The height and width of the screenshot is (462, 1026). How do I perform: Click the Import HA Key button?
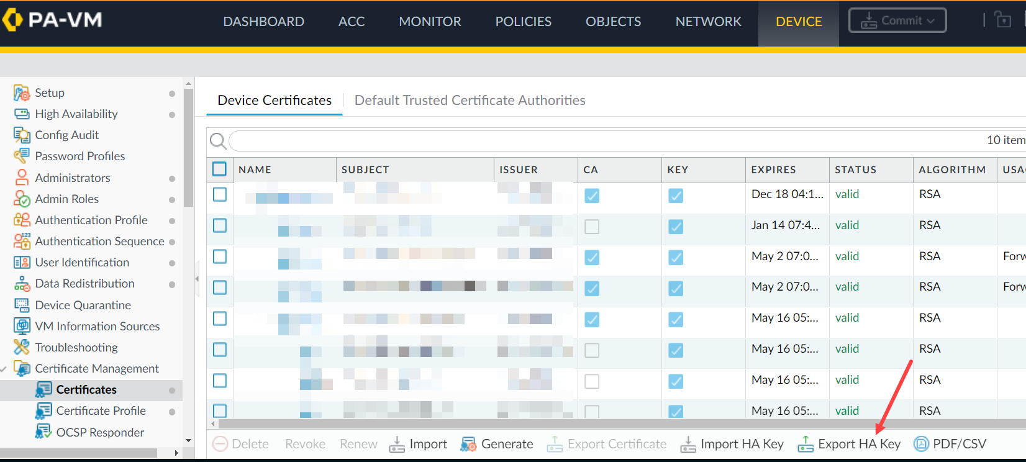tap(732, 444)
